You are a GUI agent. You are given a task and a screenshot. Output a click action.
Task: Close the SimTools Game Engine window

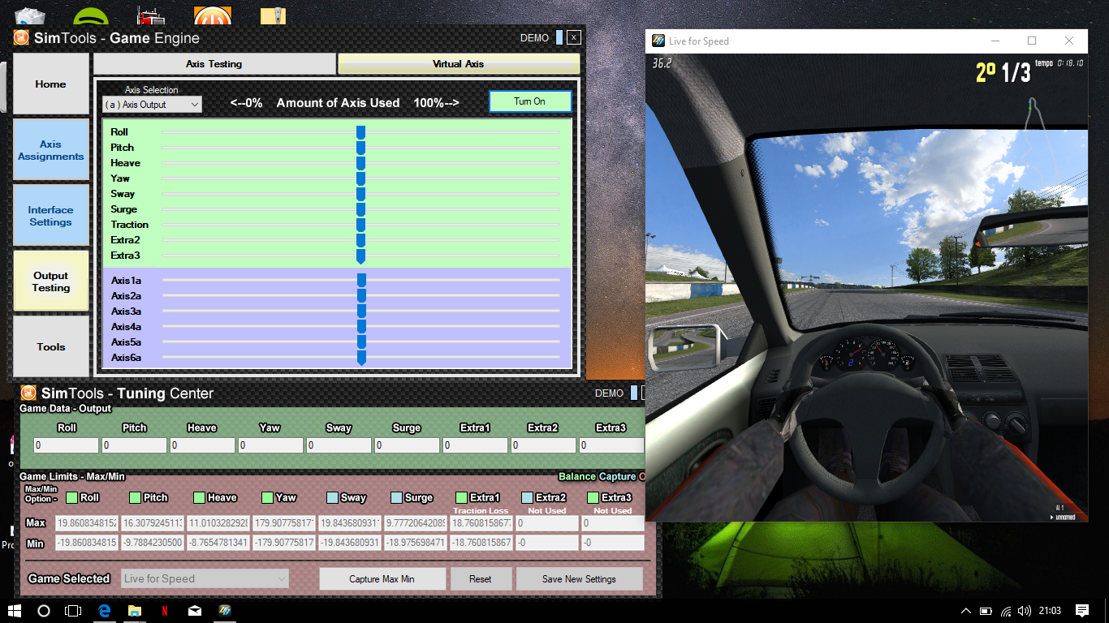coord(574,37)
